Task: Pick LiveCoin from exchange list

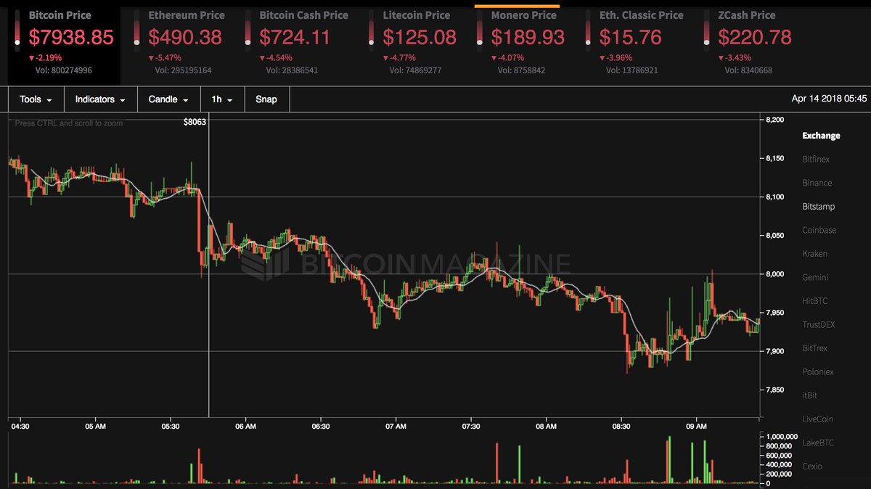Action: pos(818,419)
